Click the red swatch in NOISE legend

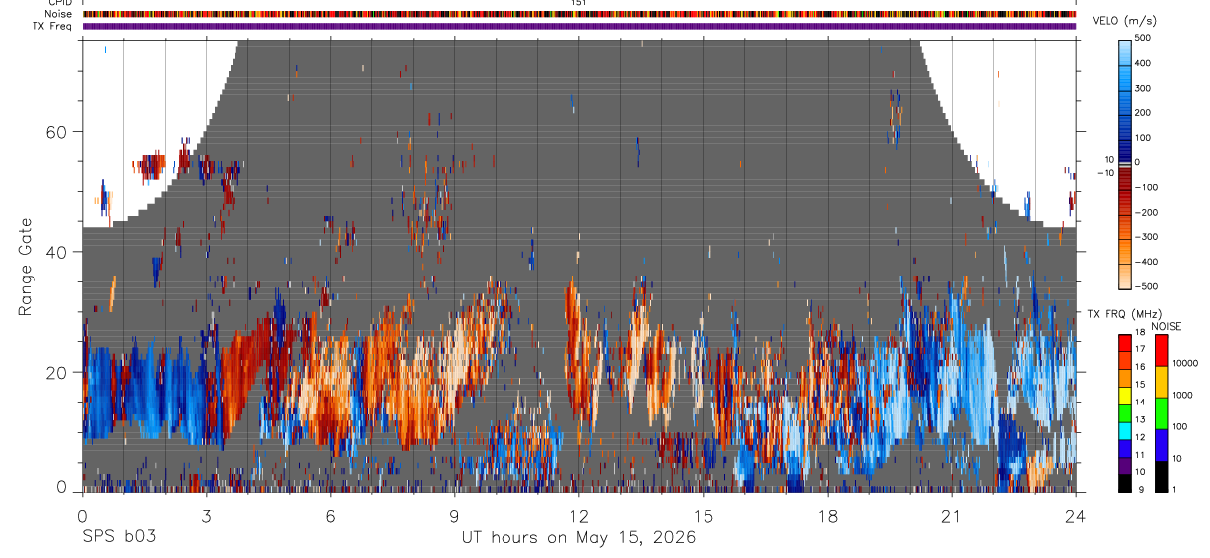(x=1161, y=350)
